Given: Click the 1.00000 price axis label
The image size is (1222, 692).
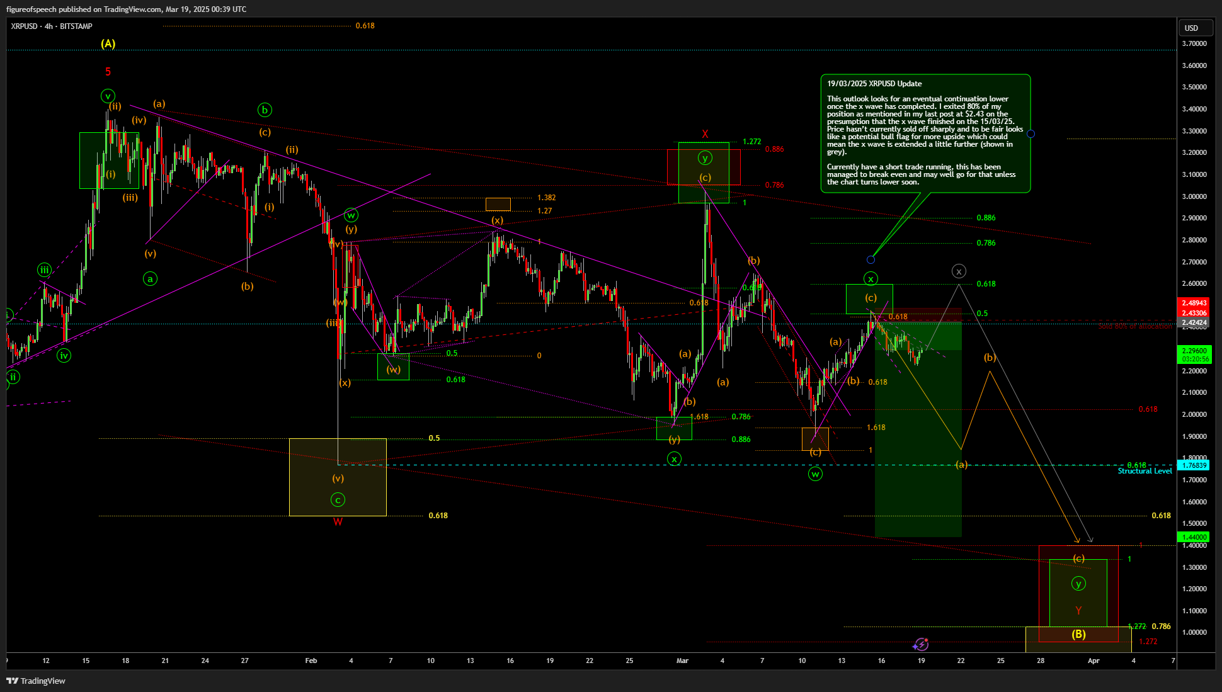Looking at the screenshot, I should (x=1194, y=632).
